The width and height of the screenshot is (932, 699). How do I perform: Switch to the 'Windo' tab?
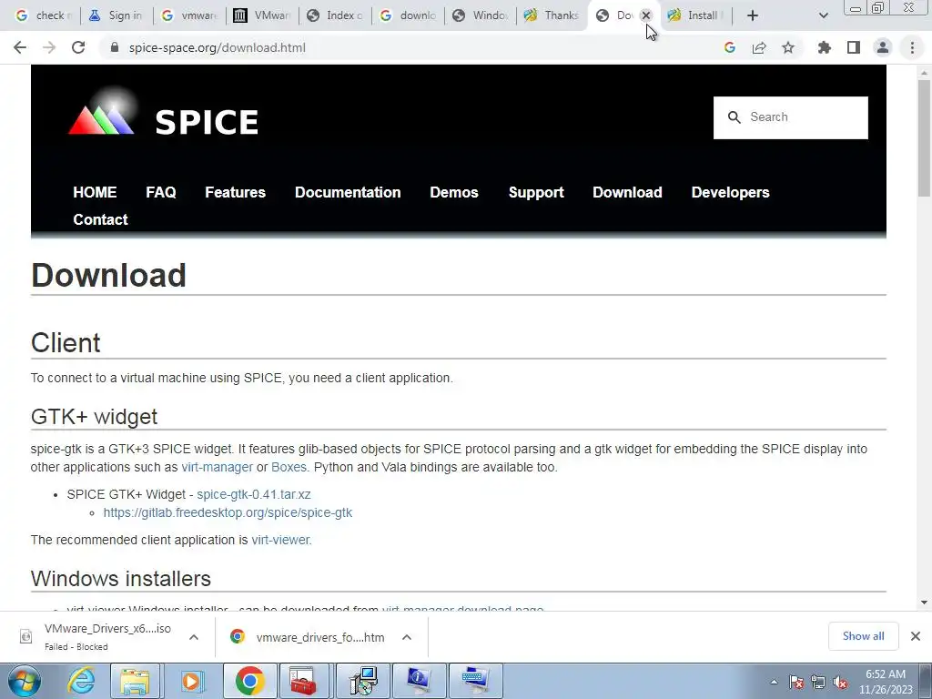[481, 15]
